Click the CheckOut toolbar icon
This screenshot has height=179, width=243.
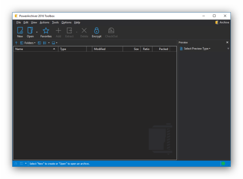[111, 31]
